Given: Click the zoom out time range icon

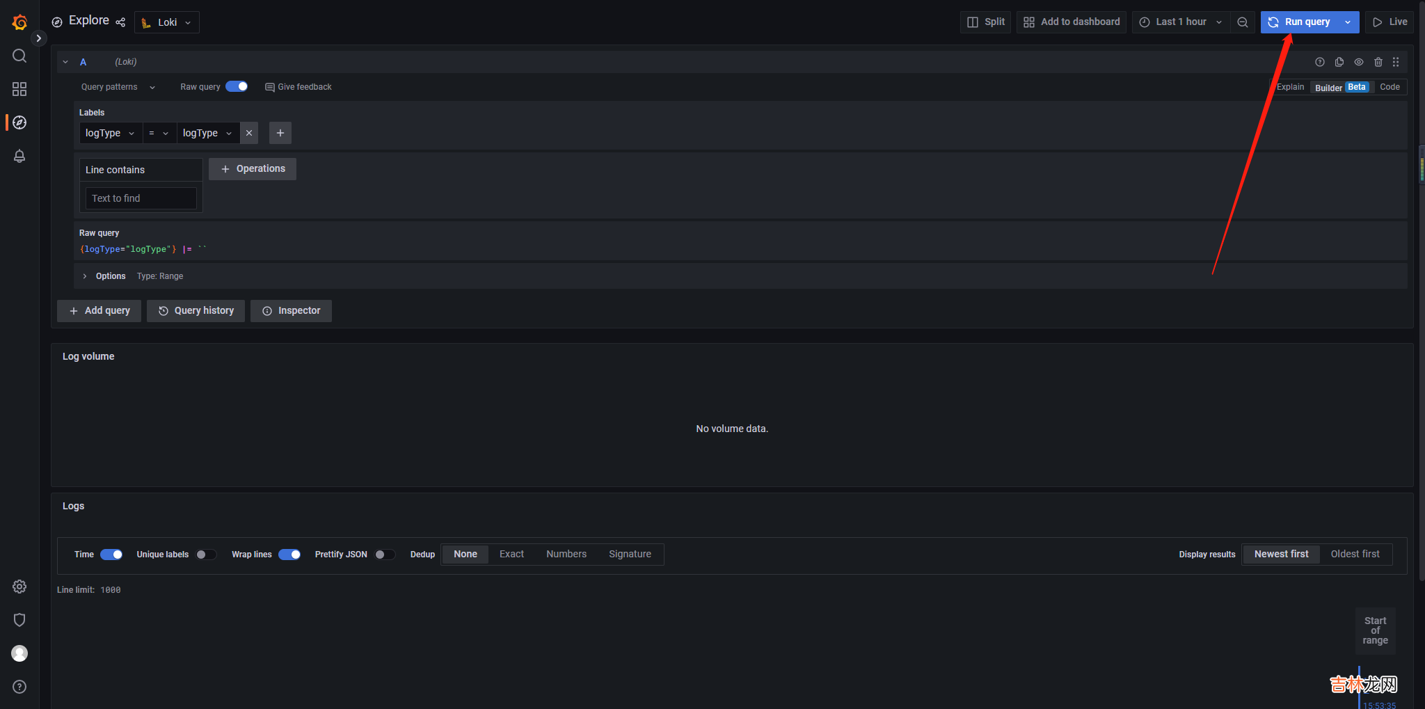Looking at the screenshot, I should pyautogui.click(x=1243, y=22).
